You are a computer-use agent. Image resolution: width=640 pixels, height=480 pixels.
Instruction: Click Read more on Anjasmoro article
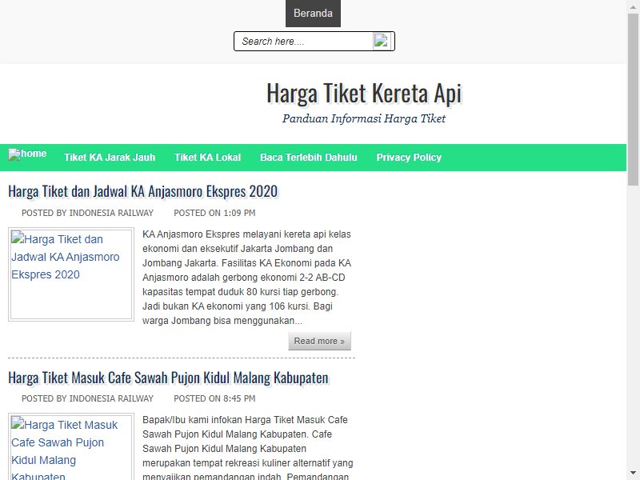319,341
